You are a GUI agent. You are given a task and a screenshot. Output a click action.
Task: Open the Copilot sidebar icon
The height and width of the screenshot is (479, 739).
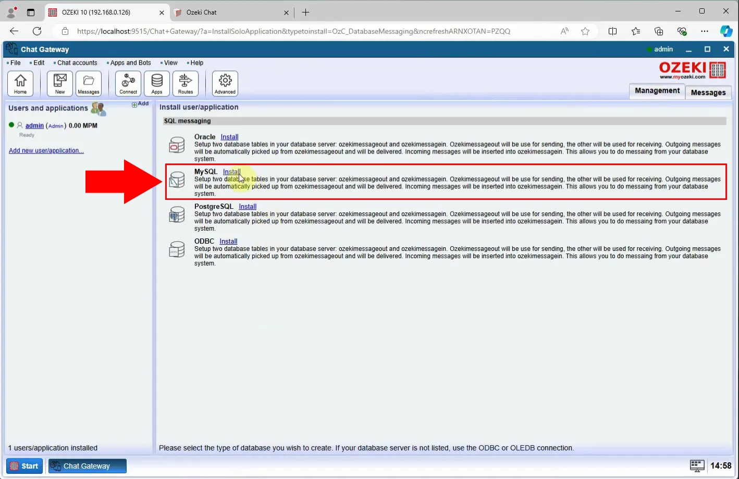coord(726,31)
